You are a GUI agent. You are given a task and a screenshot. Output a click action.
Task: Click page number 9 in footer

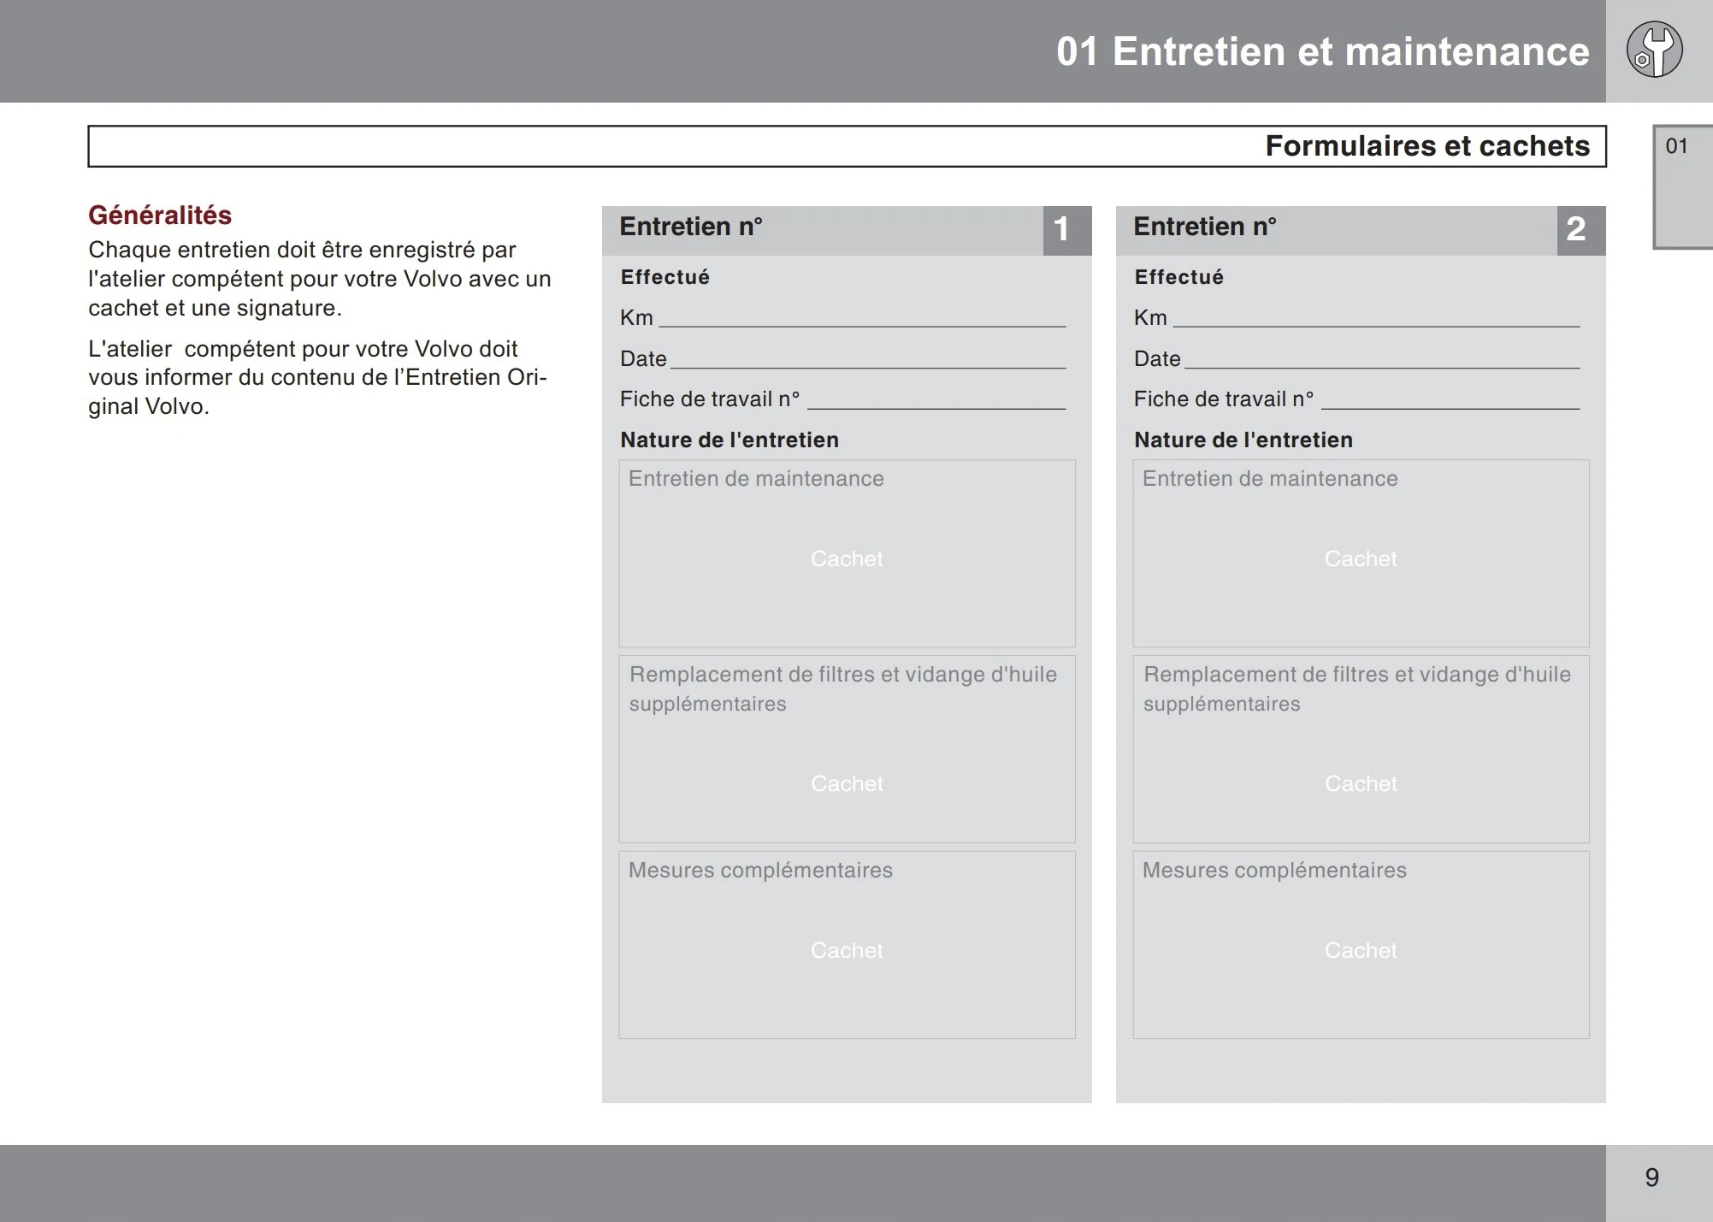point(1651,1178)
